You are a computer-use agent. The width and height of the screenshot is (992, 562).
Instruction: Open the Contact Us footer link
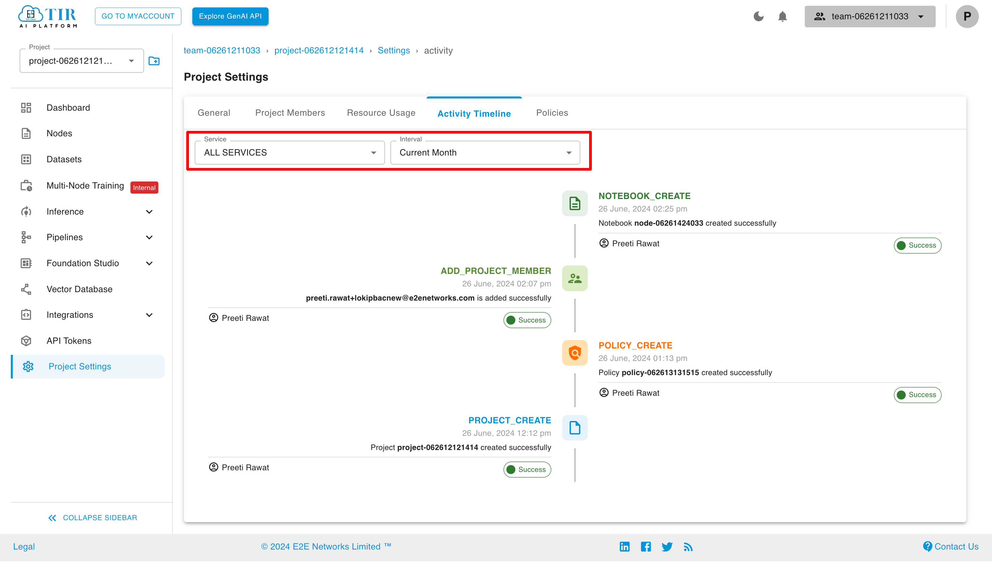[950, 546]
